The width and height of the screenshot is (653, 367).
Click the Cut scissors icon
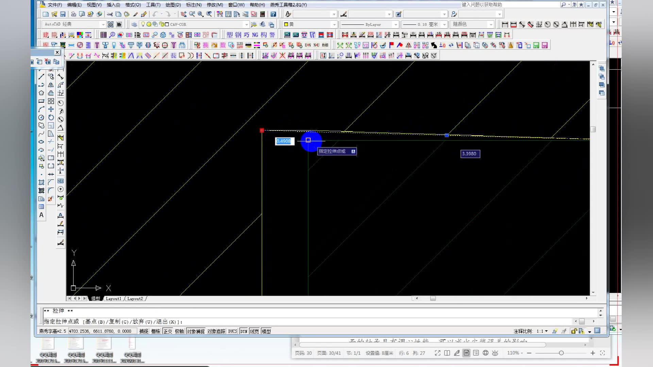110,14
